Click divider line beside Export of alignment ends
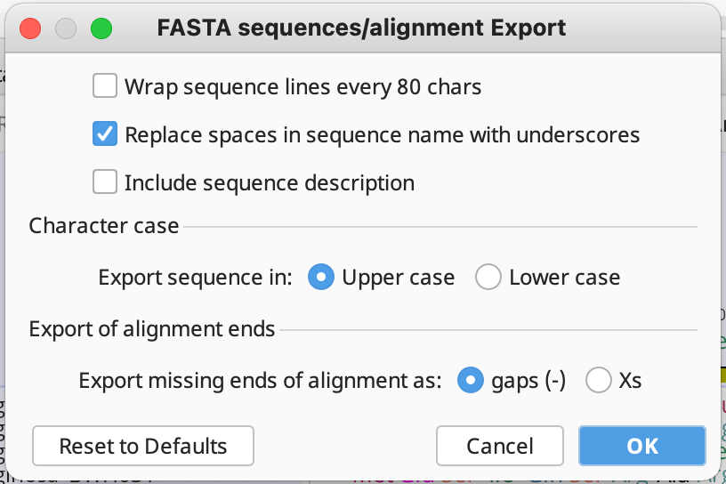 [x=488, y=330]
